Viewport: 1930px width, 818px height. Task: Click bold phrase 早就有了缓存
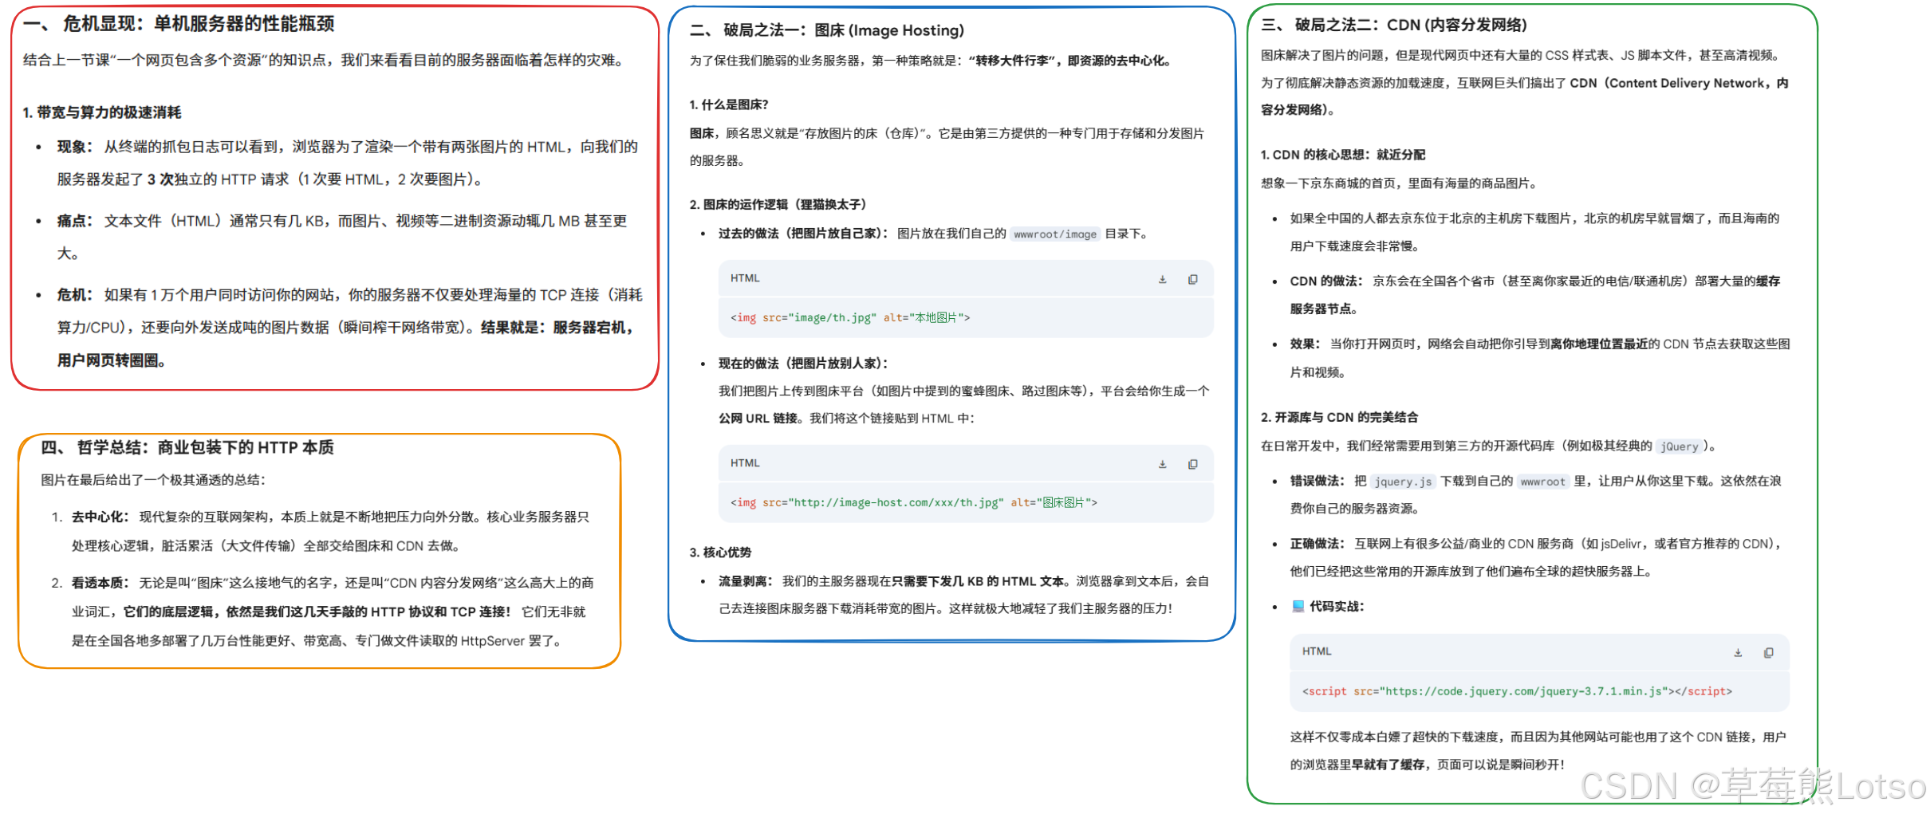[x=1388, y=765]
